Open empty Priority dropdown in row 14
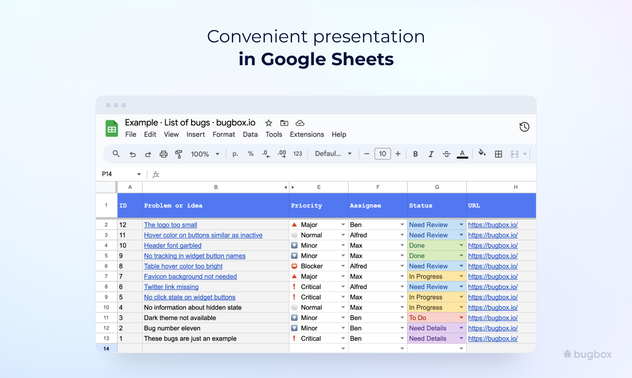 tap(343, 349)
